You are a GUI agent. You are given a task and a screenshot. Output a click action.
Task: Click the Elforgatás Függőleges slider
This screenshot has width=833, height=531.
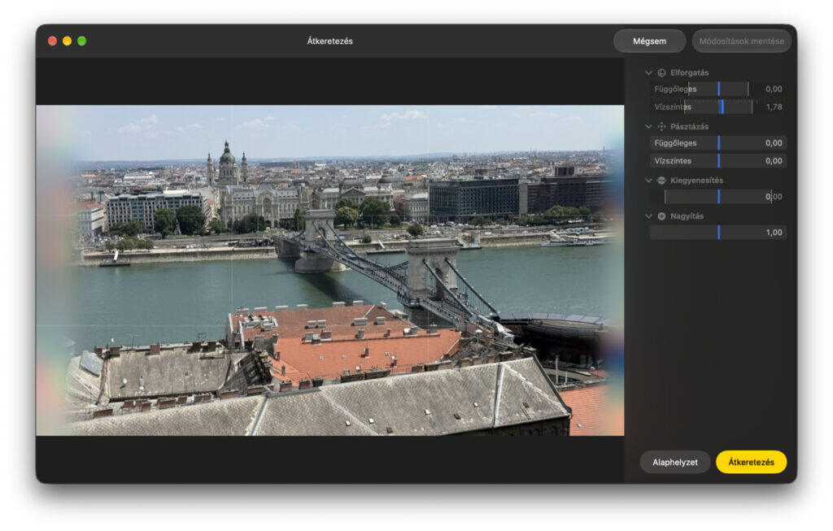click(717, 89)
